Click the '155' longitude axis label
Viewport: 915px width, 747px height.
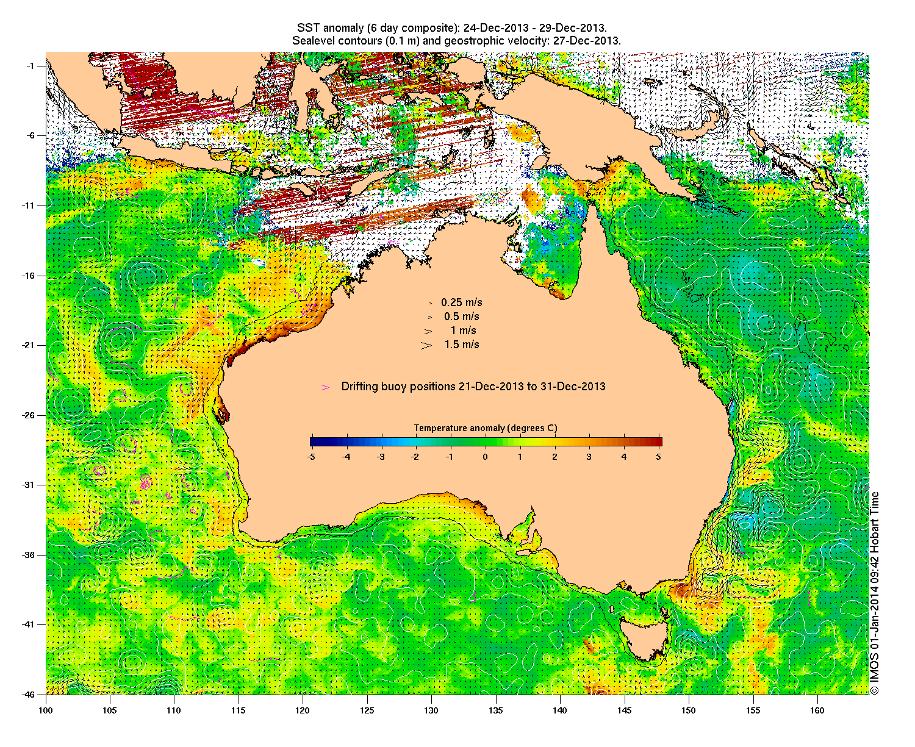753,710
